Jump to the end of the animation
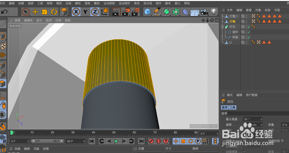 141,141
